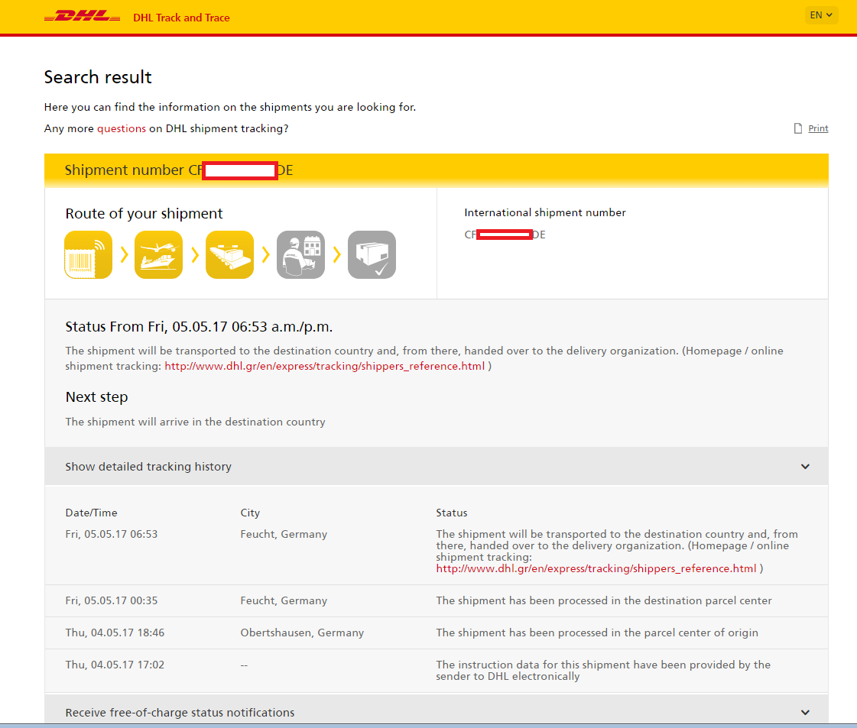Open dhl.gr tracking link in status summary

point(325,366)
